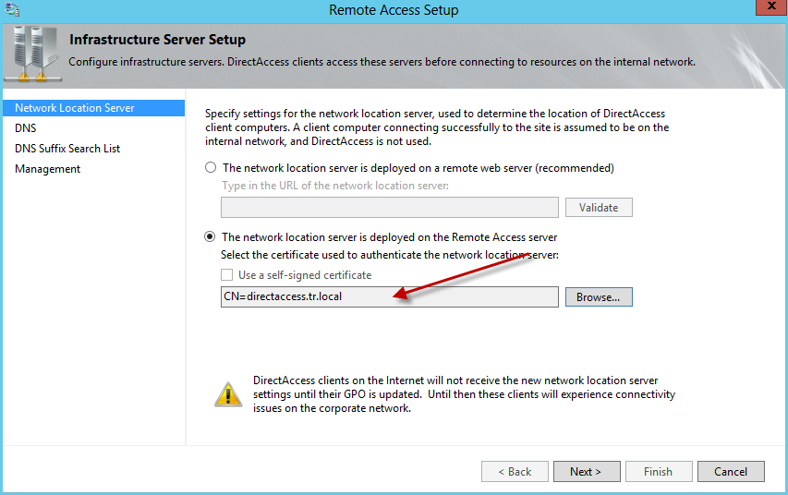Click the Next button
788x495 pixels.
(x=586, y=472)
